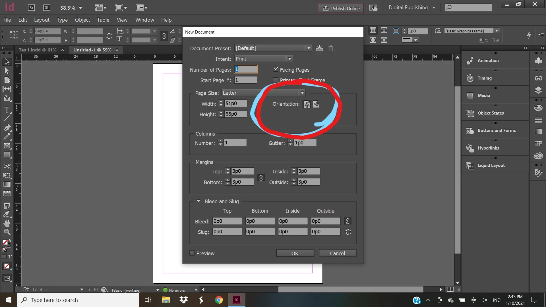This screenshot has height=307, width=546.
Task: Uncheck the Facing Pages checkbox
Action: coord(276,69)
